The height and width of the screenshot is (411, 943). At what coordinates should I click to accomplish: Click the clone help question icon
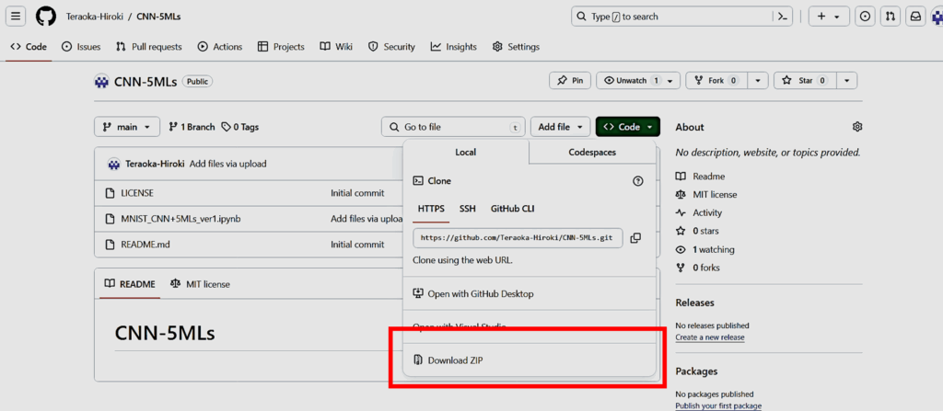[x=638, y=181]
